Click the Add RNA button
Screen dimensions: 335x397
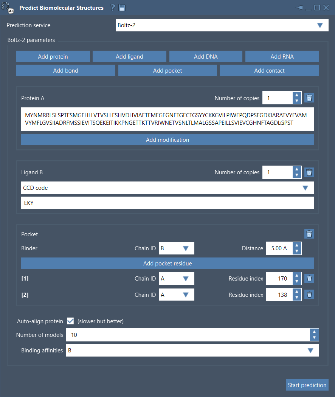point(282,56)
